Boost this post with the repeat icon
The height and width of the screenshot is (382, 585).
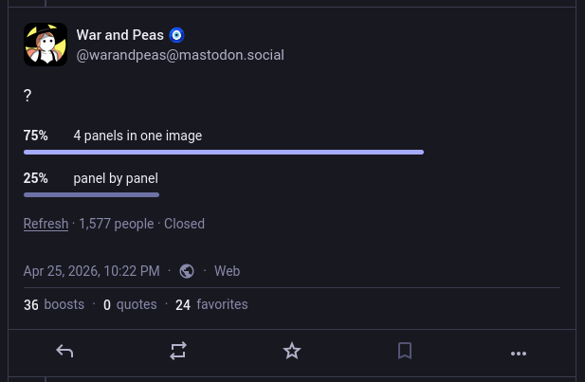click(x=178, y=352)
